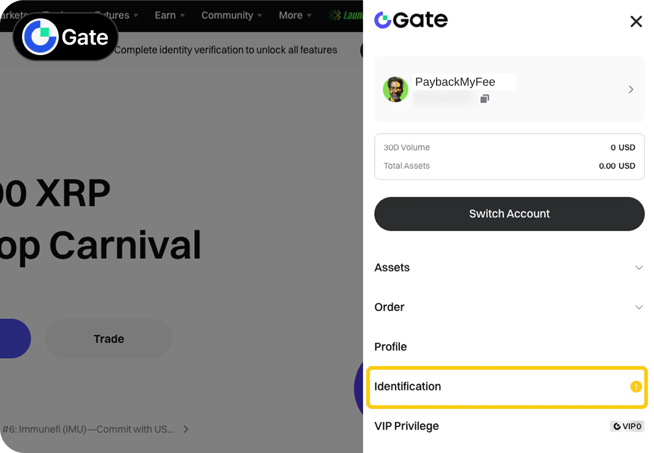Viewport: 654px width, 453px height.
Task: Select the Identification menu item
Action: 507,387
